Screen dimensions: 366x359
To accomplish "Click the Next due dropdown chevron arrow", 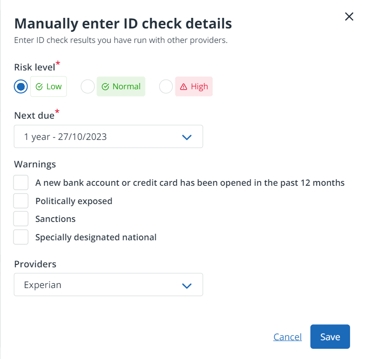I will (x=187, y=137).
